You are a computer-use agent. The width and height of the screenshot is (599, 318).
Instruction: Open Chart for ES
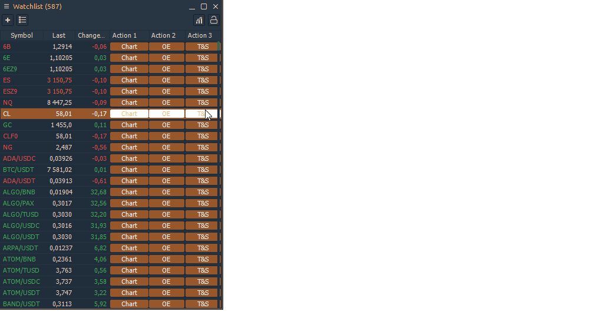pyautogui.click(x=129, y=80)
